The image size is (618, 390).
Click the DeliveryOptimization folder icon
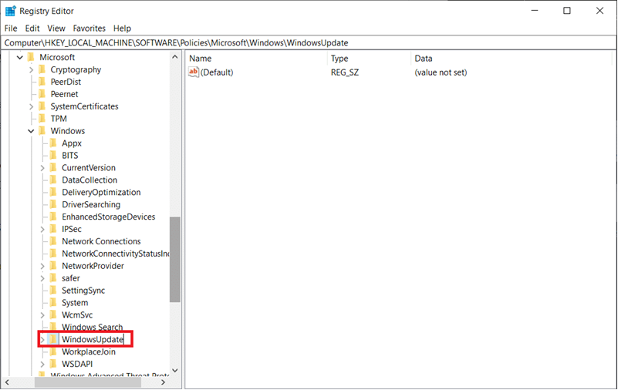click(53, 193)
